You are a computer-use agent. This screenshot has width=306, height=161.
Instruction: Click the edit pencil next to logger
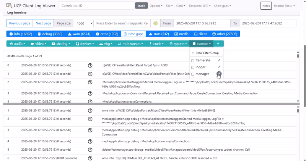pos(219,67)
